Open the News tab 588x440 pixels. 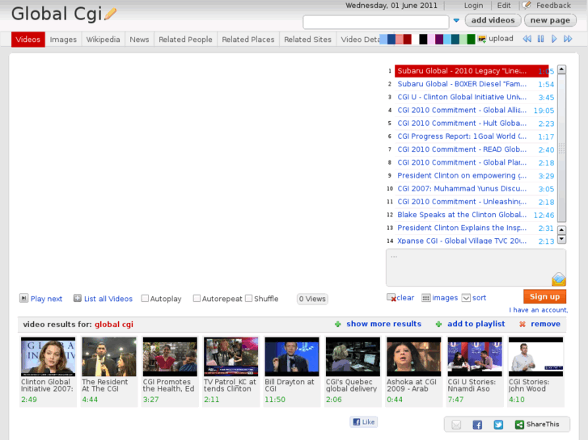(x=139, y=40)
